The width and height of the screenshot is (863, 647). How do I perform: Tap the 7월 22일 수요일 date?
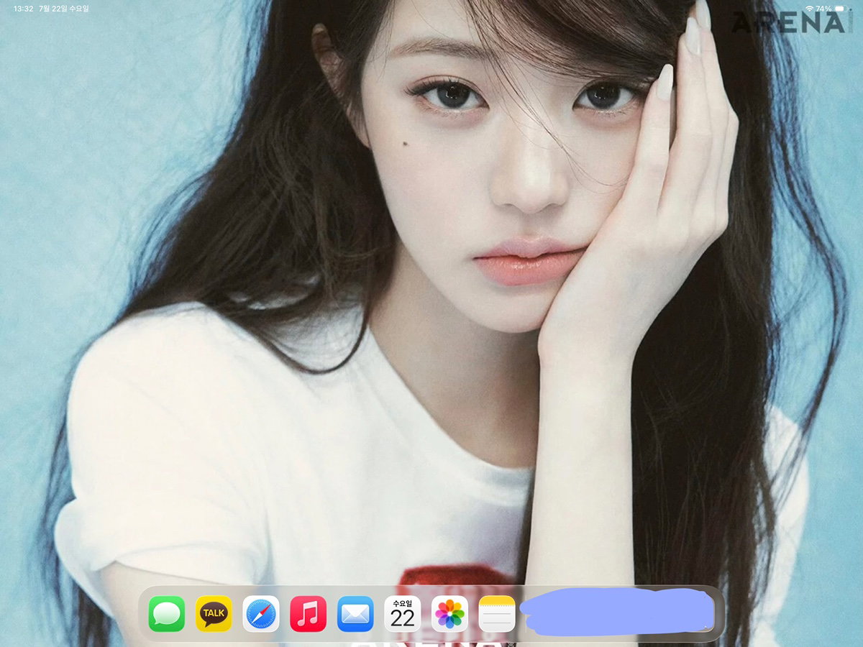click(64, 9)
